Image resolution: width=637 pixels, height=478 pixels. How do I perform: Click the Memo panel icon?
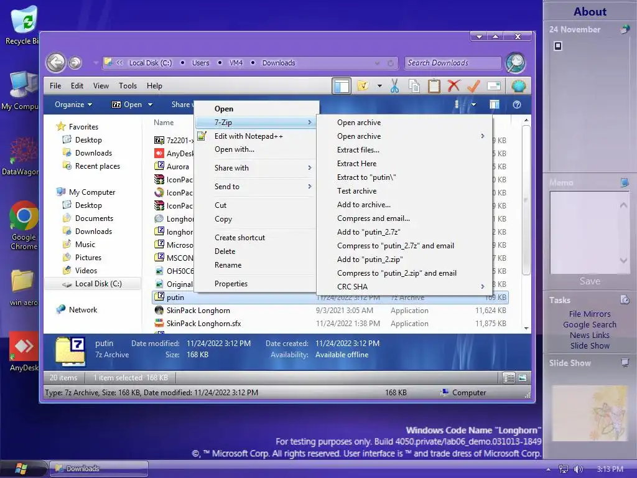tap(625, 182)
